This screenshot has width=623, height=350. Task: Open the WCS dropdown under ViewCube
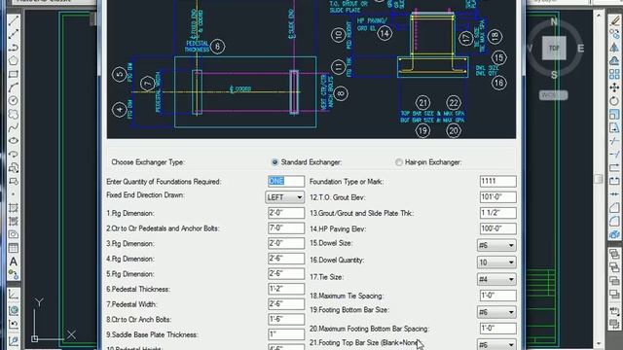click(554, 95)
